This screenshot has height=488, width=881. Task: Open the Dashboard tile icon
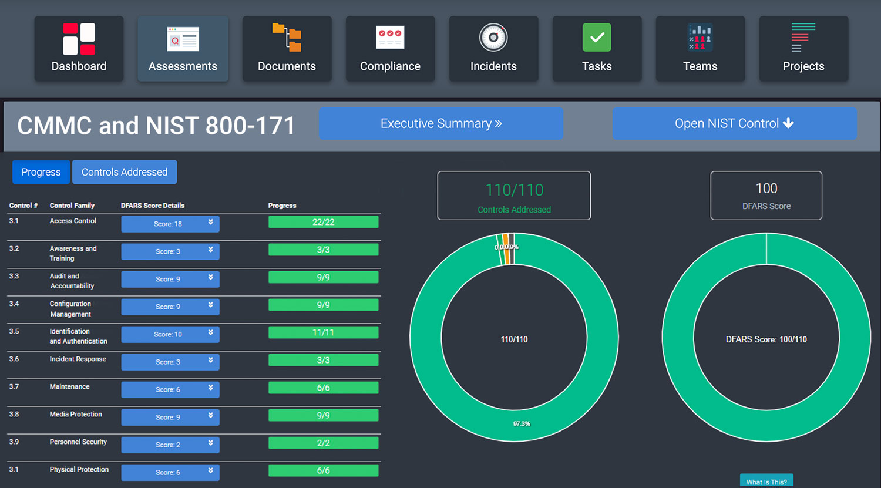click(79, 39)
